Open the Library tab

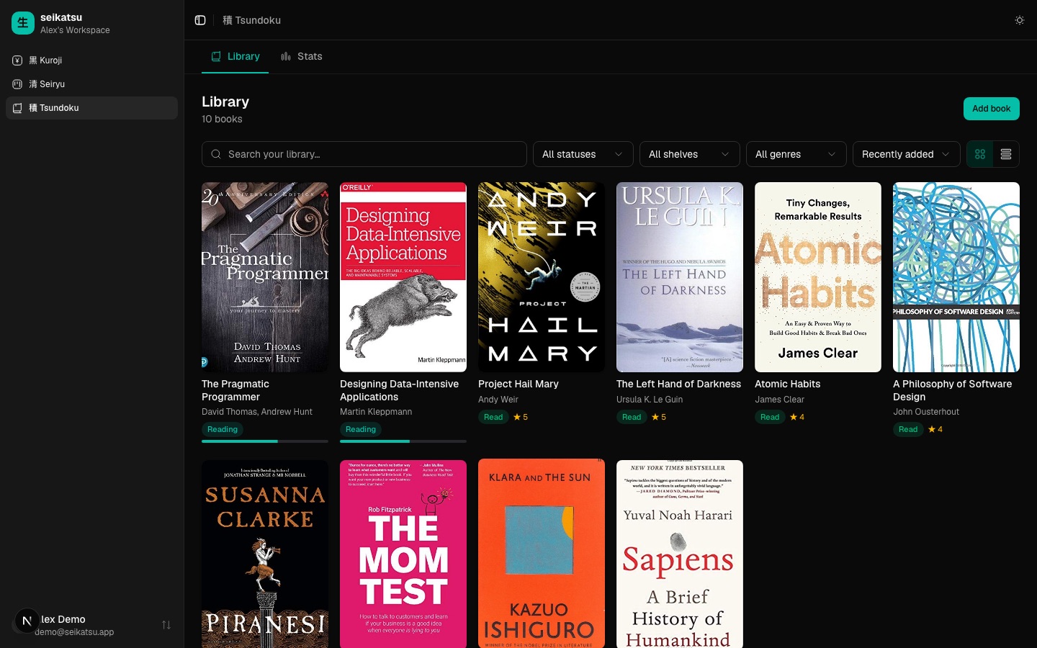pyautogui.click(x=235, y=56)
